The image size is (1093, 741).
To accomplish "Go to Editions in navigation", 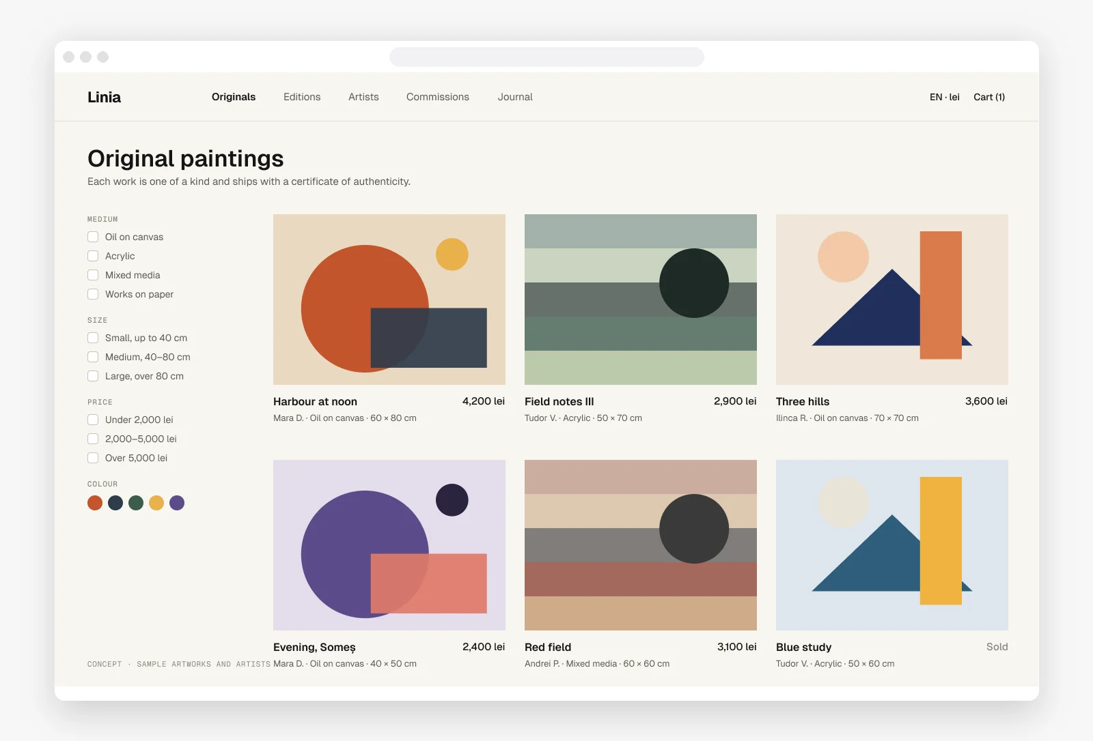I will click(302, 97).
